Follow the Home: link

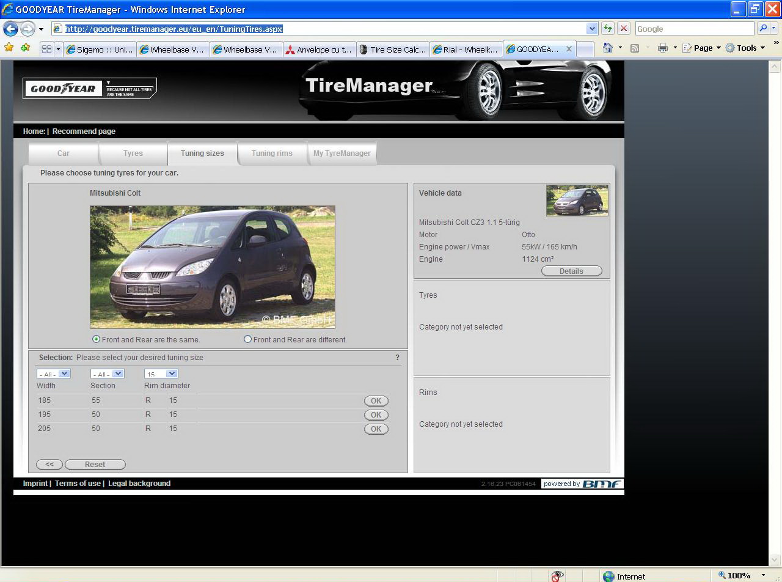(34, 131)
